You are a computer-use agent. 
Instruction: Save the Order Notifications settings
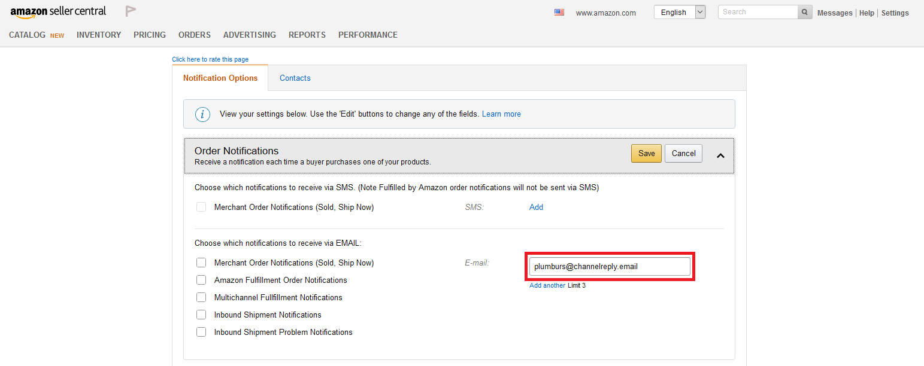646,153
